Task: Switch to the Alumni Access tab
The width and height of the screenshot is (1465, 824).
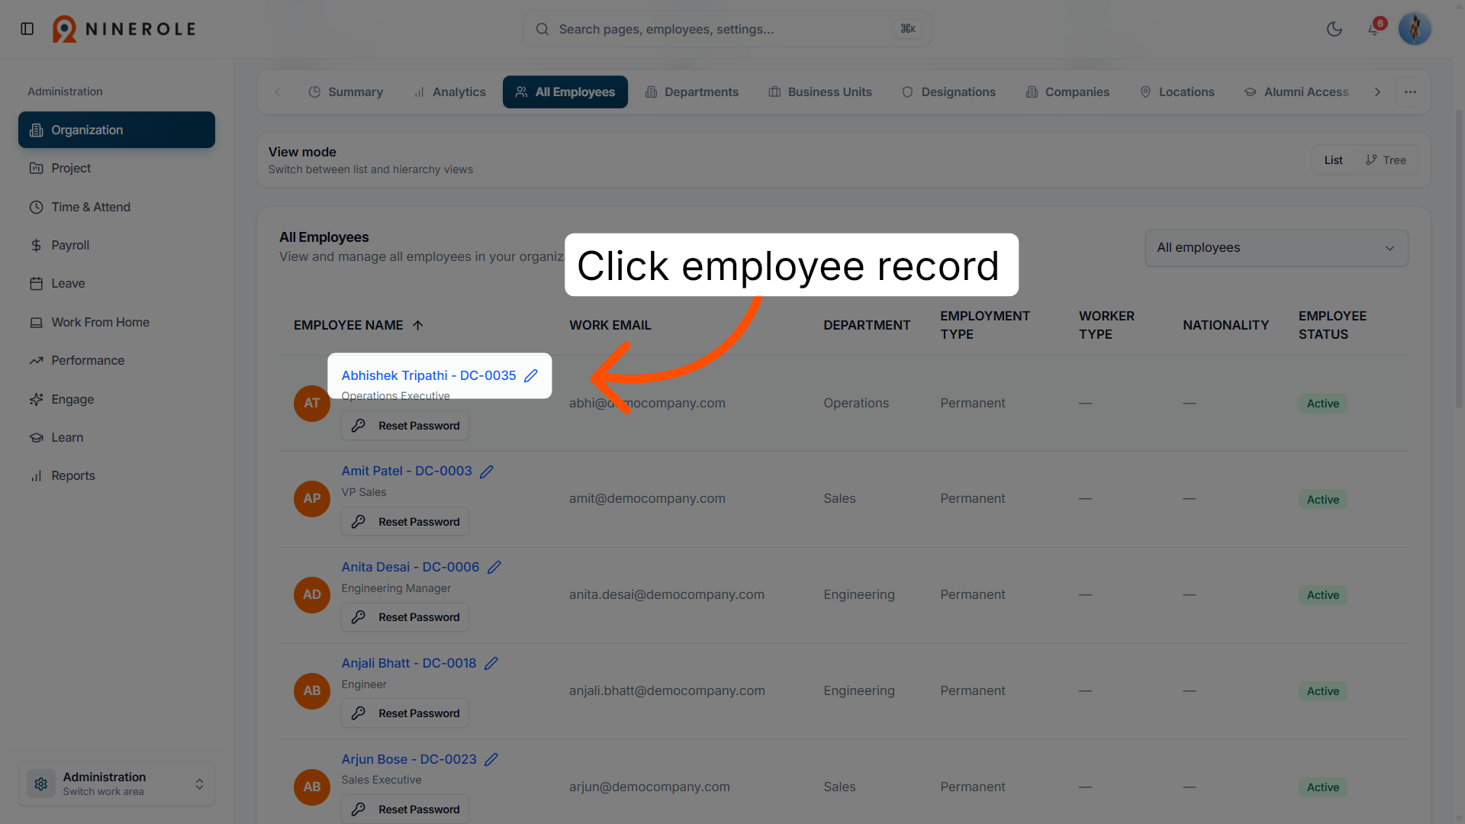Action: pyautogui.click(x=1296, y=92)
